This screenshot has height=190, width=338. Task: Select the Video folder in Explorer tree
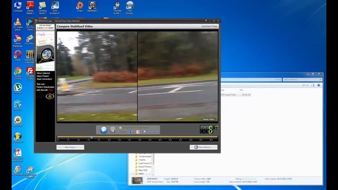click(141, 174)
